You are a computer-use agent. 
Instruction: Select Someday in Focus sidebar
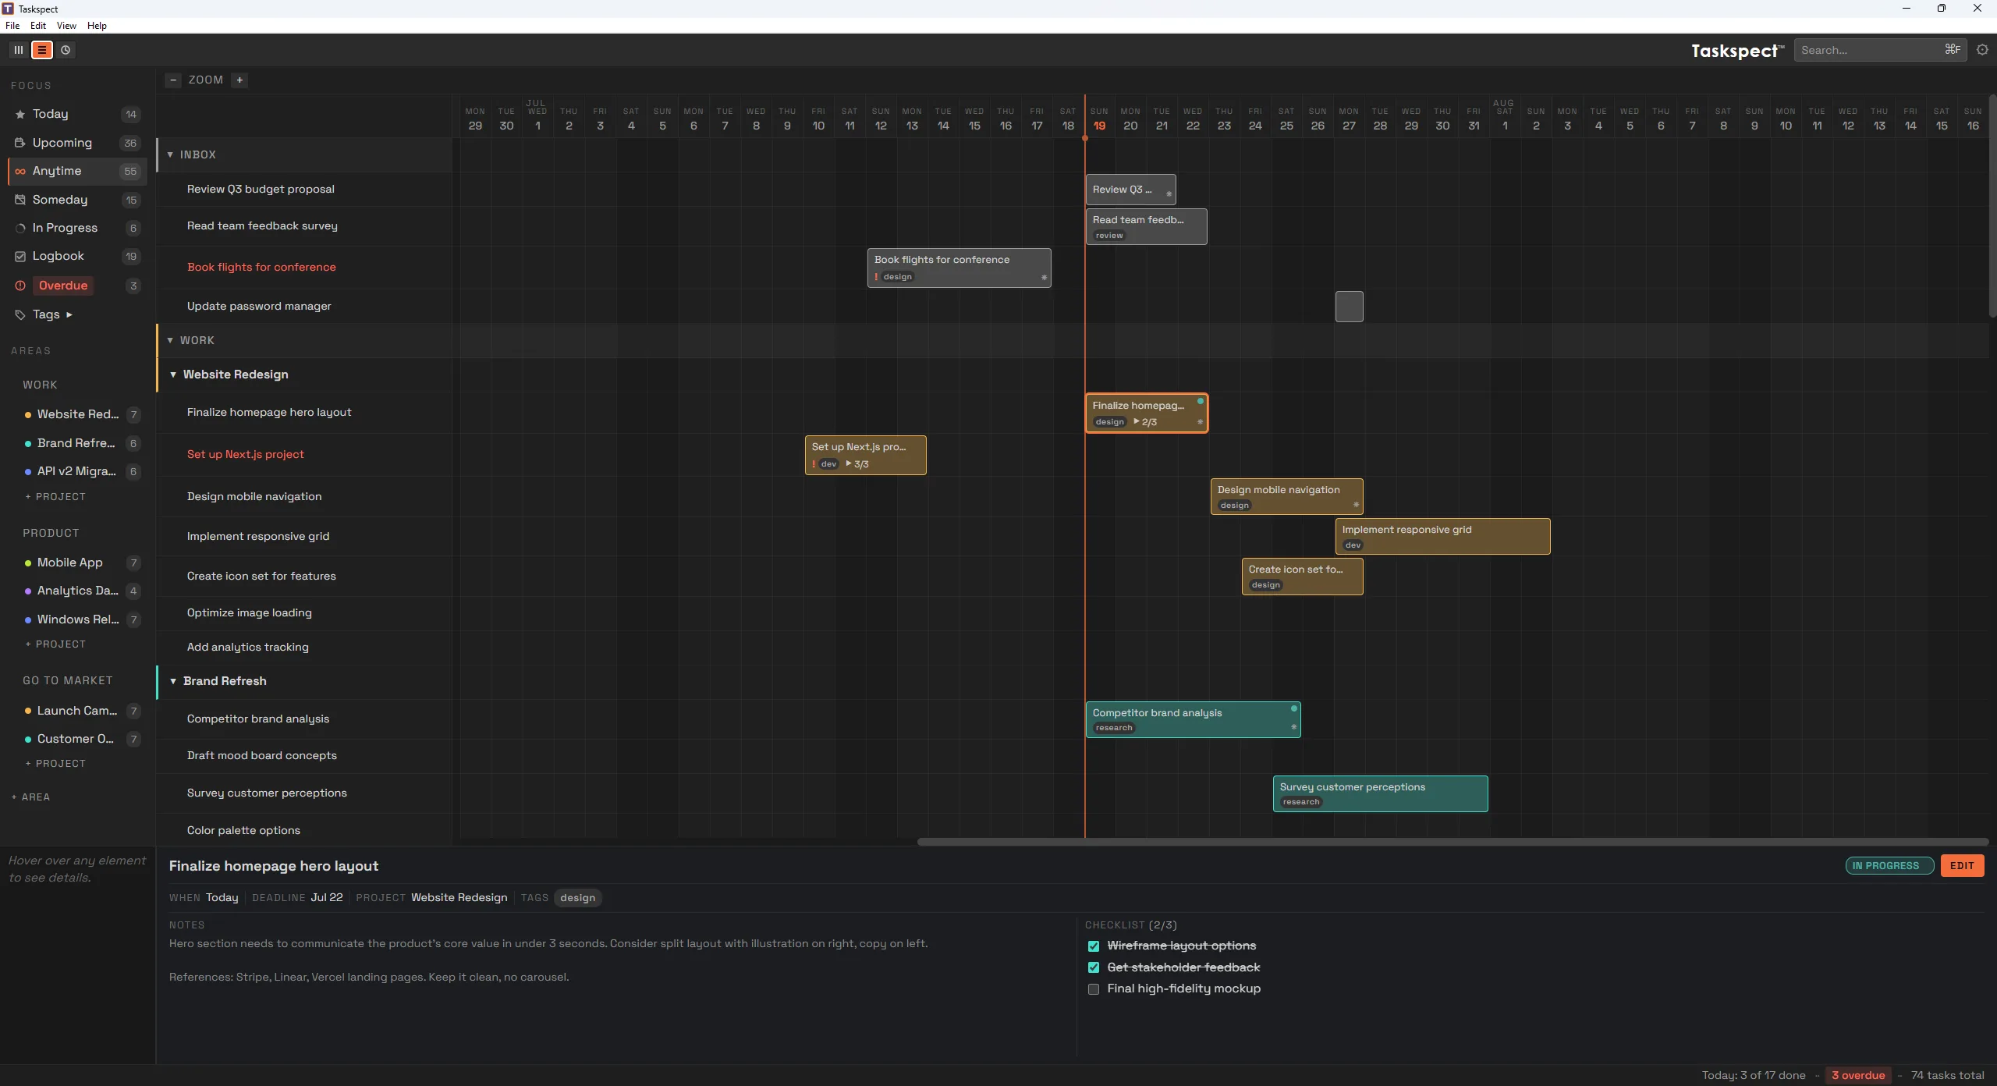pos(77,200)
